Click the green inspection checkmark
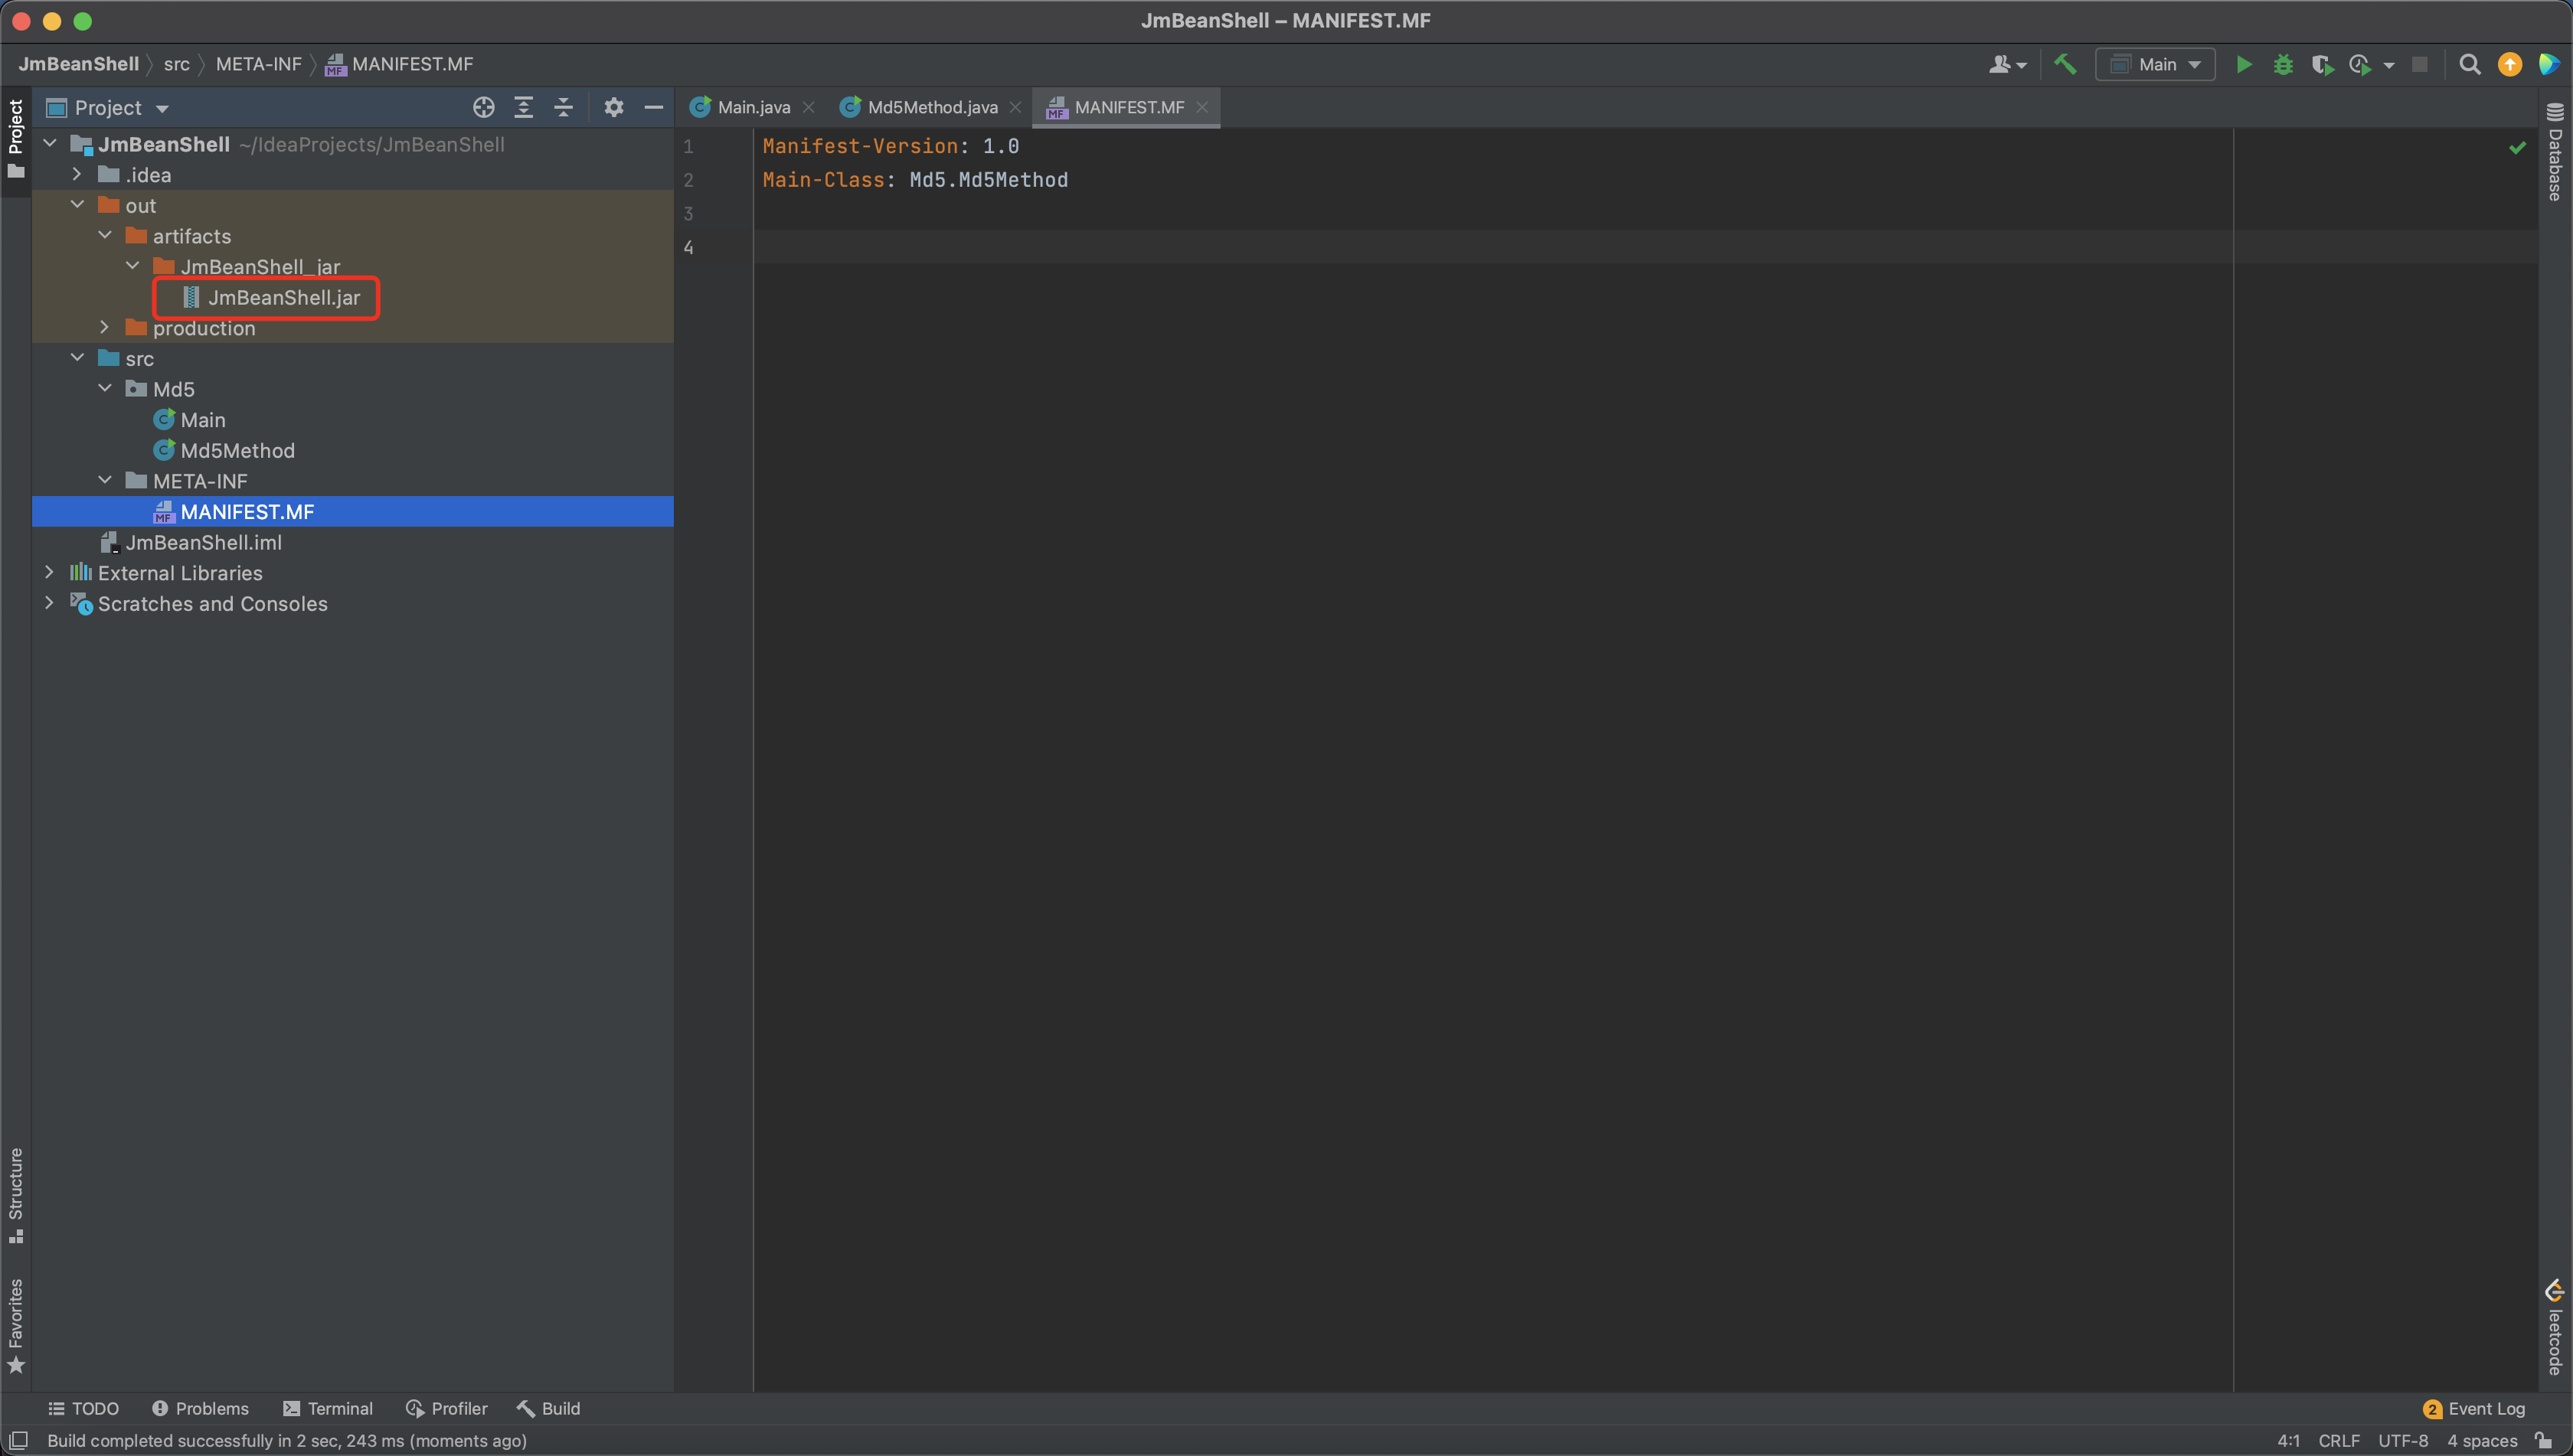2573x1456 pixels. pyautogui.click(x=2517, y=147)
